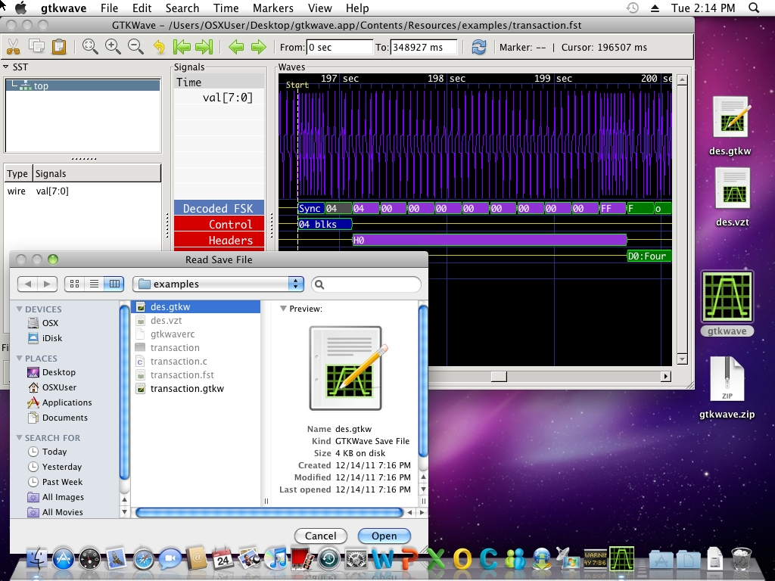The image size is (775, 581).
Task: Click the Paste clipboard toolbar icon
Action: 58,47
